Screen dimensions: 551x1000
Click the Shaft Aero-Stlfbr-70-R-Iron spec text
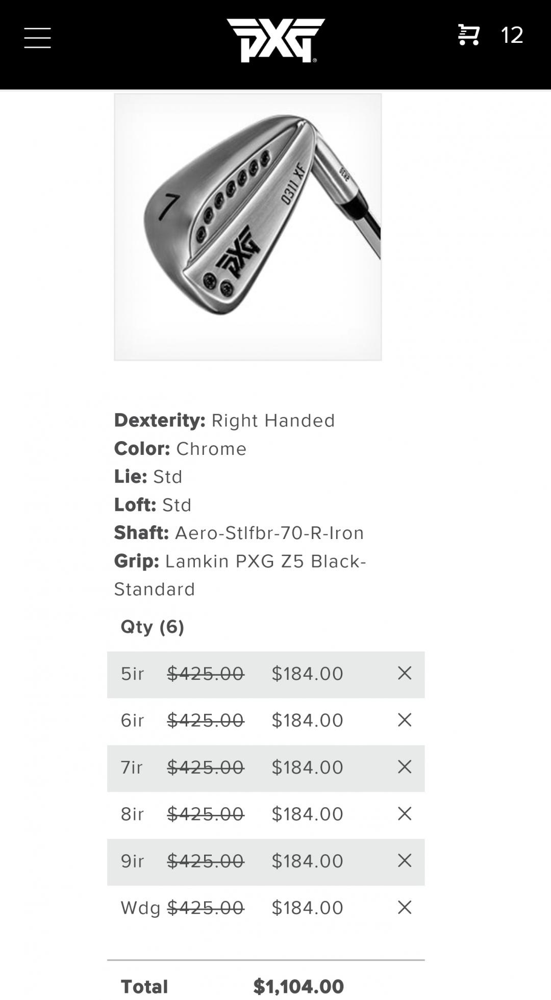click(239, 533)
